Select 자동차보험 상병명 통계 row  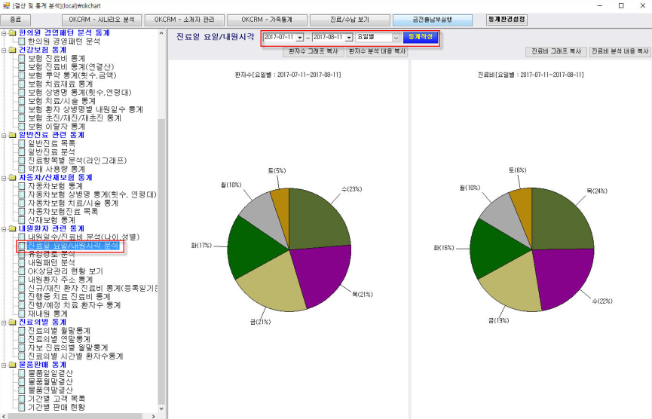(x=92, y=194)
